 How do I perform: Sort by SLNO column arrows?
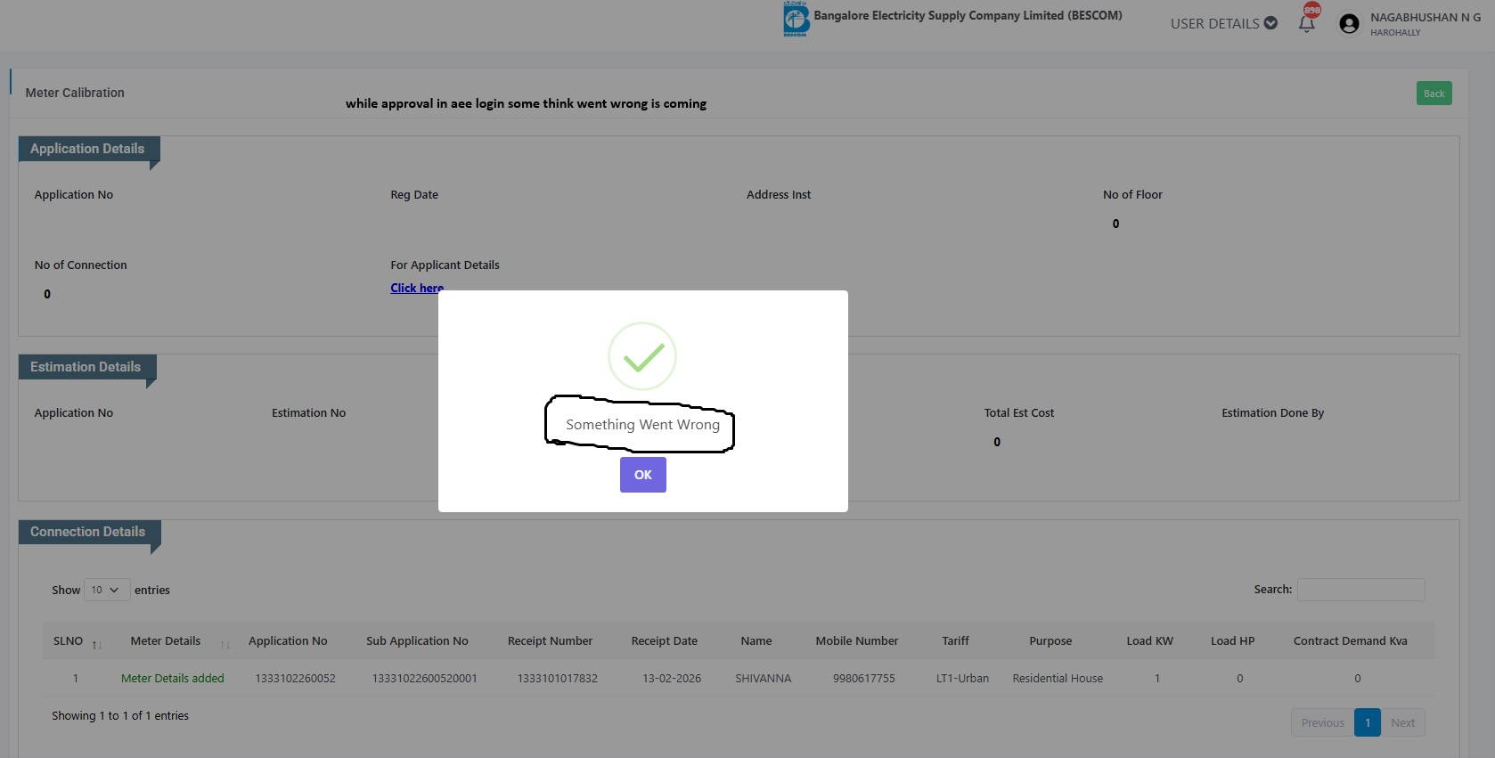coord(96,644)
